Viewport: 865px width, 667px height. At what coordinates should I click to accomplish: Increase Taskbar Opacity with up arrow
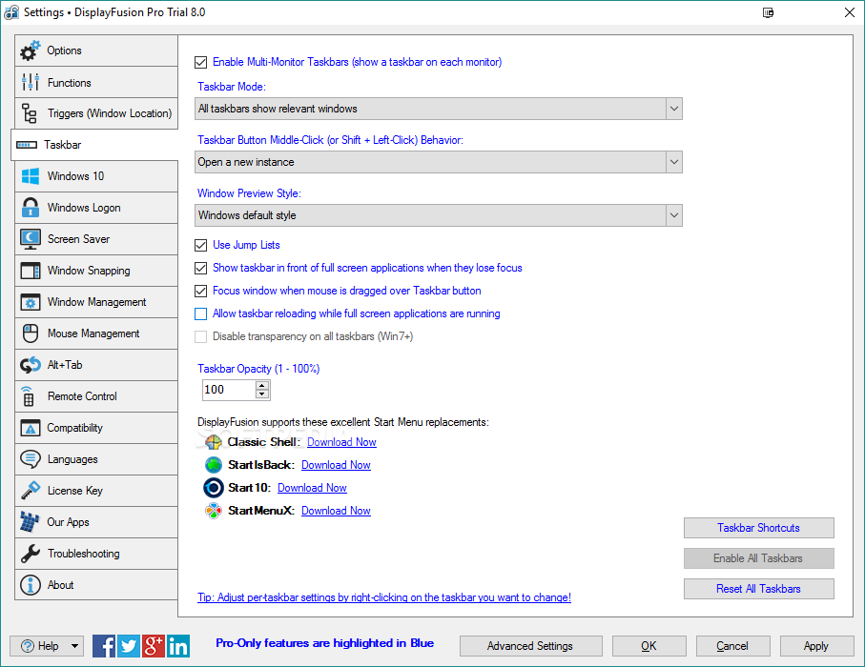tap(262, 386)
